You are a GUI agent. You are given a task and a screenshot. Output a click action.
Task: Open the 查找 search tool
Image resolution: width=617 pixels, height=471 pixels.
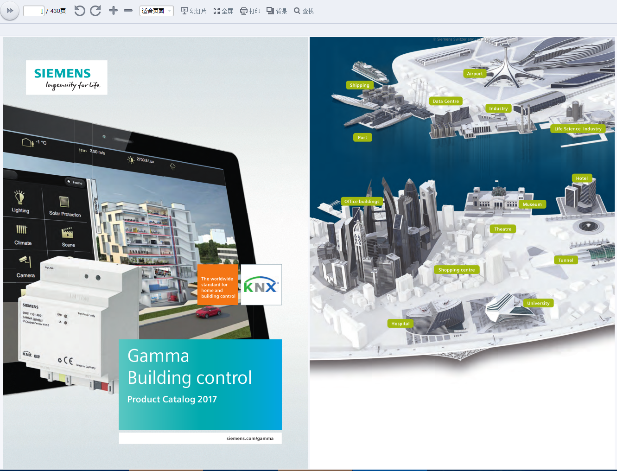click(304, 11)
